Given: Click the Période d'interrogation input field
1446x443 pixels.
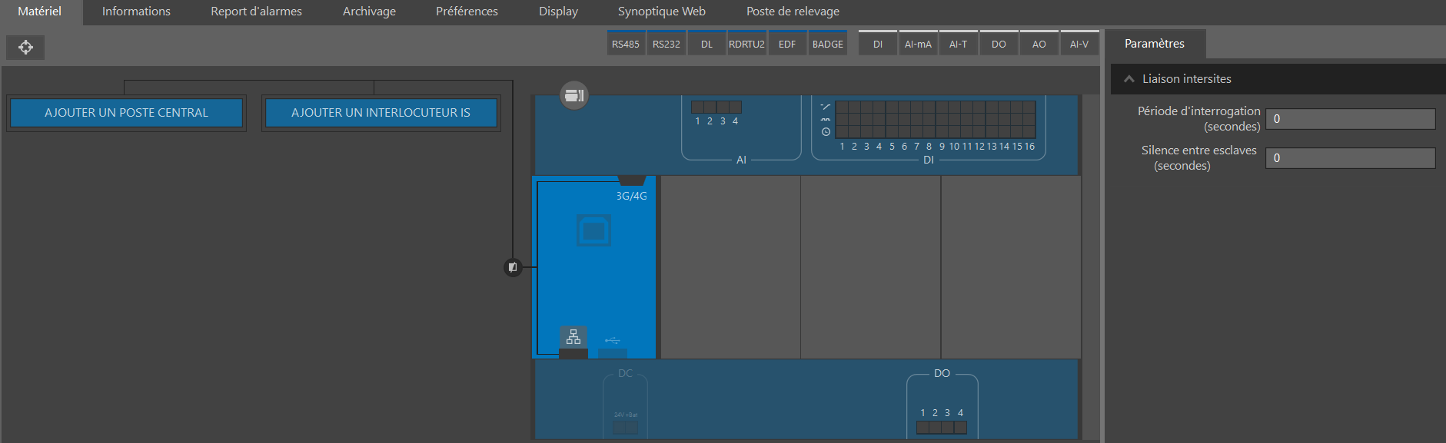Looking at the screenshot, I should 1350,119.
